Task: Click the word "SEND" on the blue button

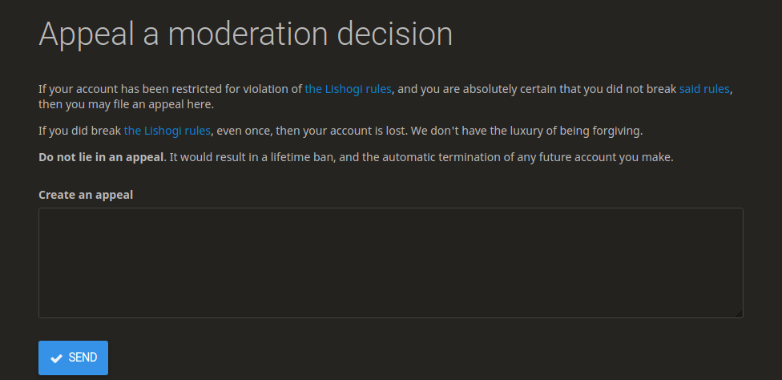Action: (x=83, y=358)
